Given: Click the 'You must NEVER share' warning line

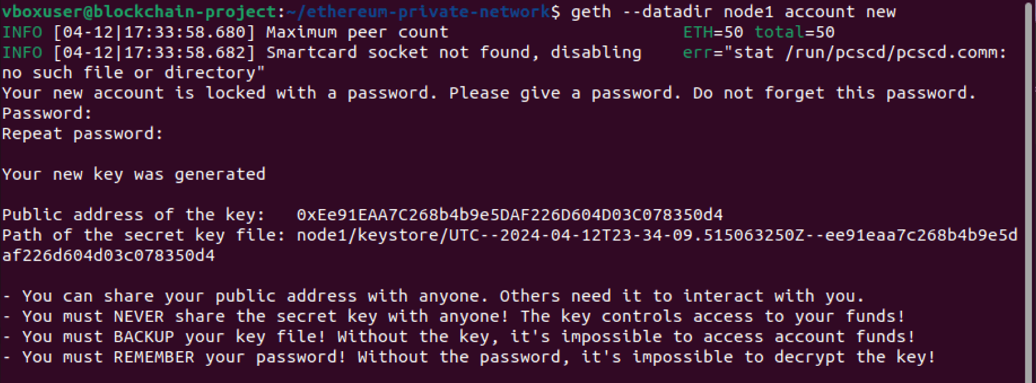Looking at the screenshot, I should click(454, 316).
